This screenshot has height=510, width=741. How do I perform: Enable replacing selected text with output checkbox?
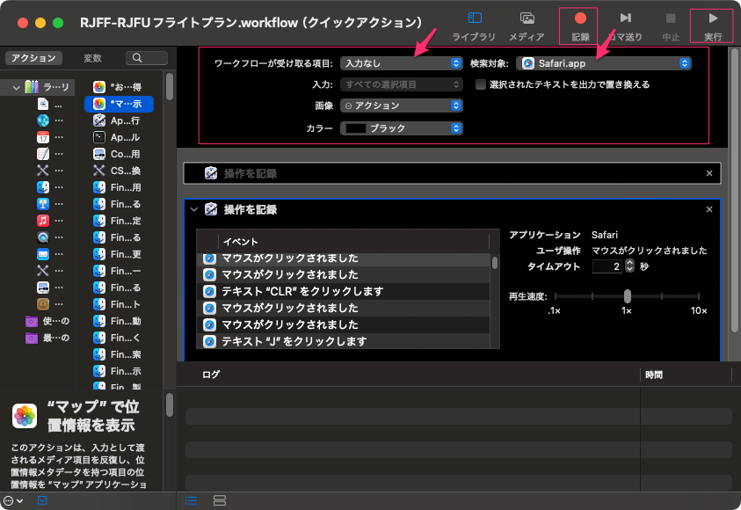pos(481,84)
